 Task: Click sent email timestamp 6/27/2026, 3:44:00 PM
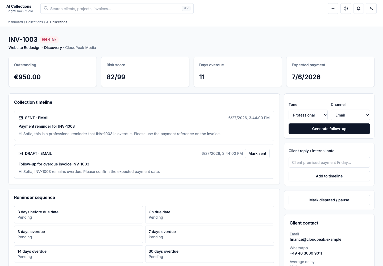coord(249,118)
